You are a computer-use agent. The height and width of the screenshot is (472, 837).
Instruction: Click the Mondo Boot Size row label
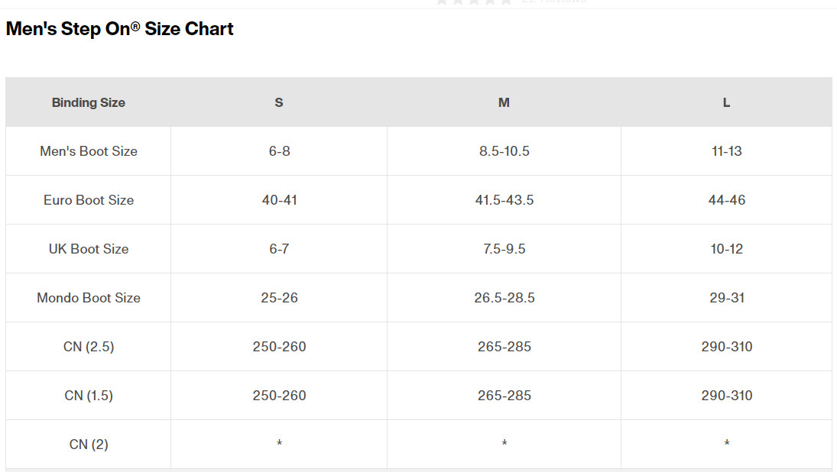pyautogui.click(x=89, y=298)
